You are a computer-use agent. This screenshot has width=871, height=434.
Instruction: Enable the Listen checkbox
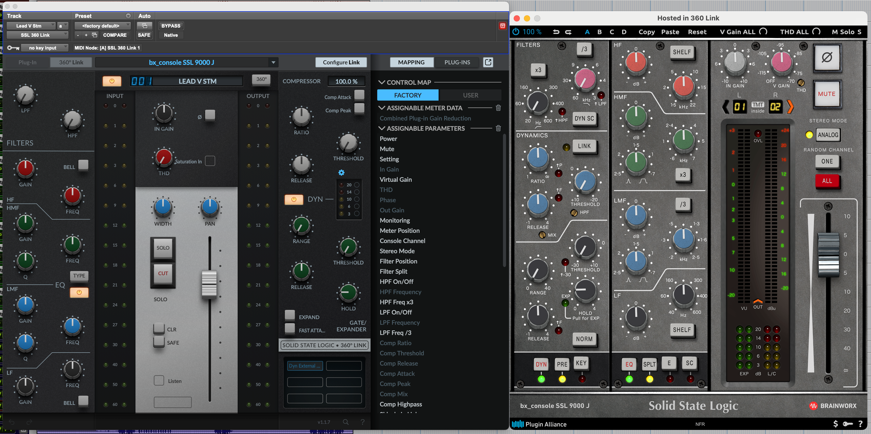coord(159,380)
